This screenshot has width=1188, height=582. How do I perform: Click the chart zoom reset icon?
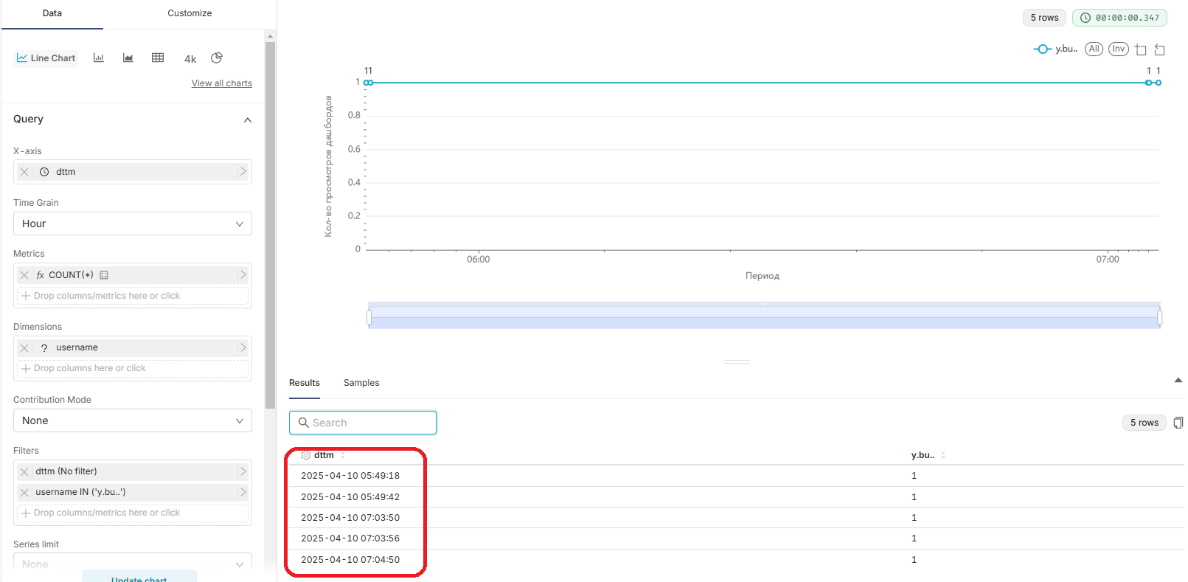tap(1159, 49)
